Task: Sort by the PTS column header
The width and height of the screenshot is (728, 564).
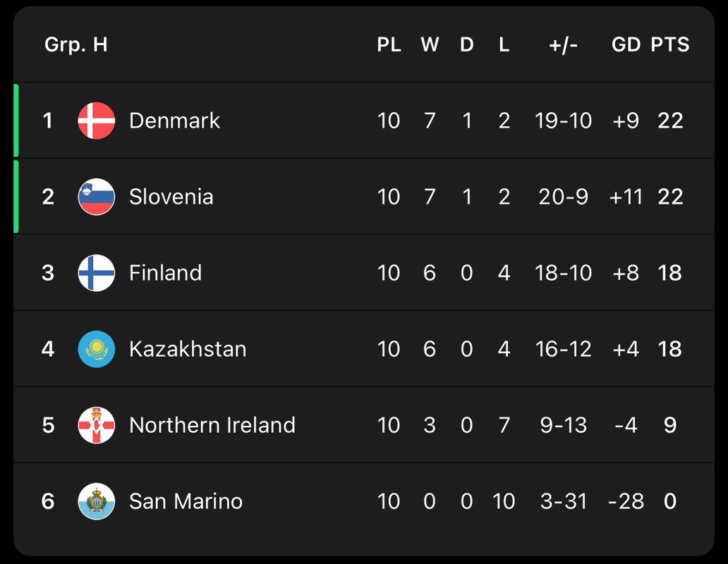Action: pos(670,44)
